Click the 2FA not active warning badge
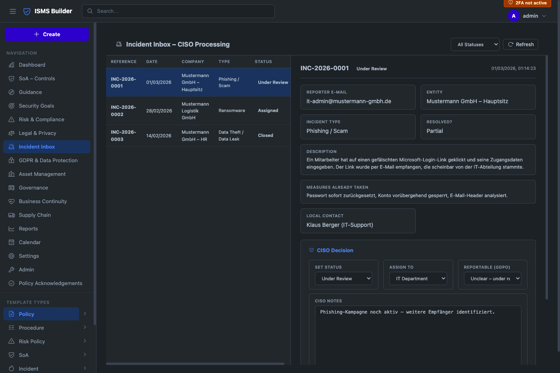Screen dimensions: 560x373 tap(527, 3)
